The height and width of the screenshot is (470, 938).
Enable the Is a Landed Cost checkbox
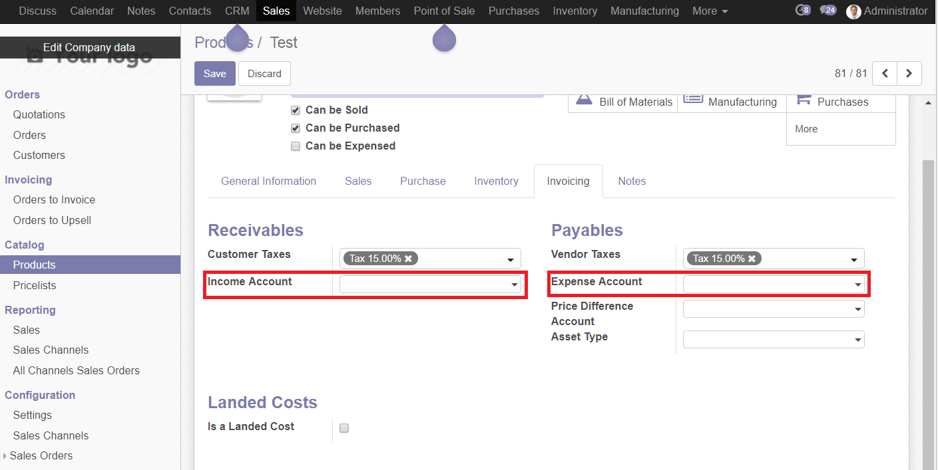[x=344, y=428]
